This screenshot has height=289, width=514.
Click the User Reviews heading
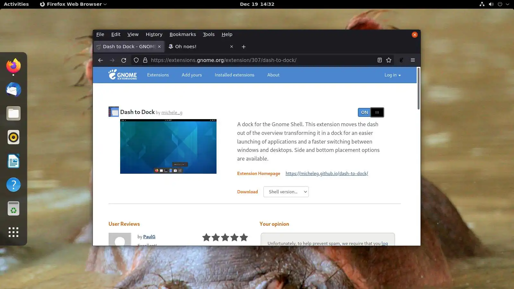tap(124, 224)
